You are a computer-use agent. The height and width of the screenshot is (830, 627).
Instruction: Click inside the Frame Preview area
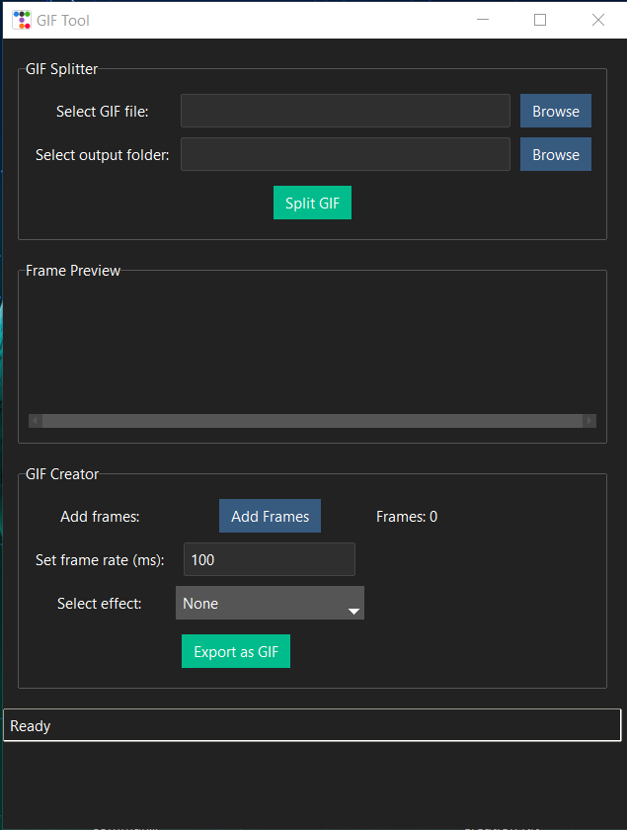click(312, 346)
